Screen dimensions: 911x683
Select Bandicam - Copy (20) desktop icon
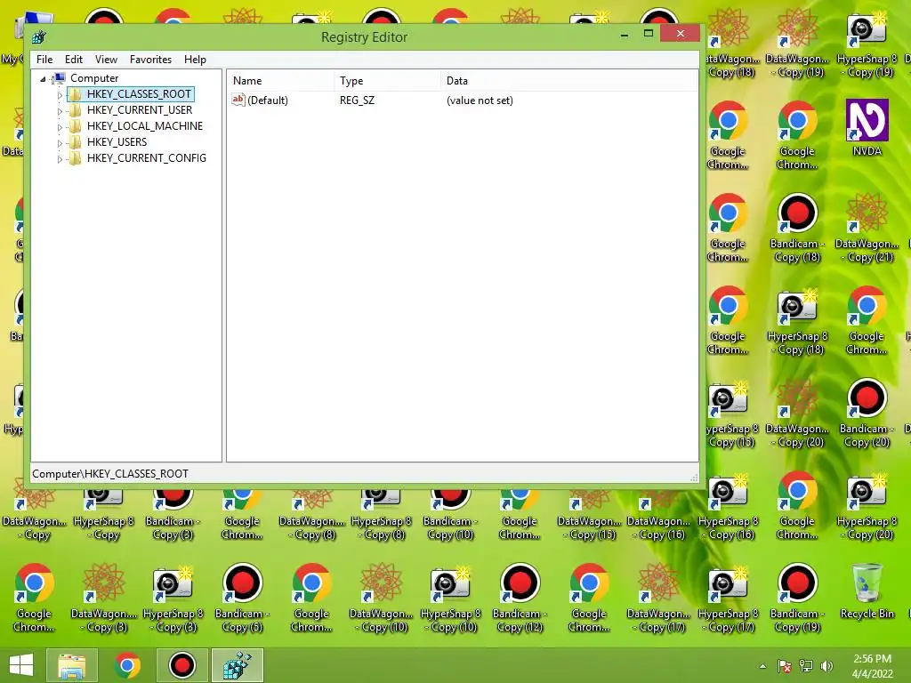tap(867, 413)
